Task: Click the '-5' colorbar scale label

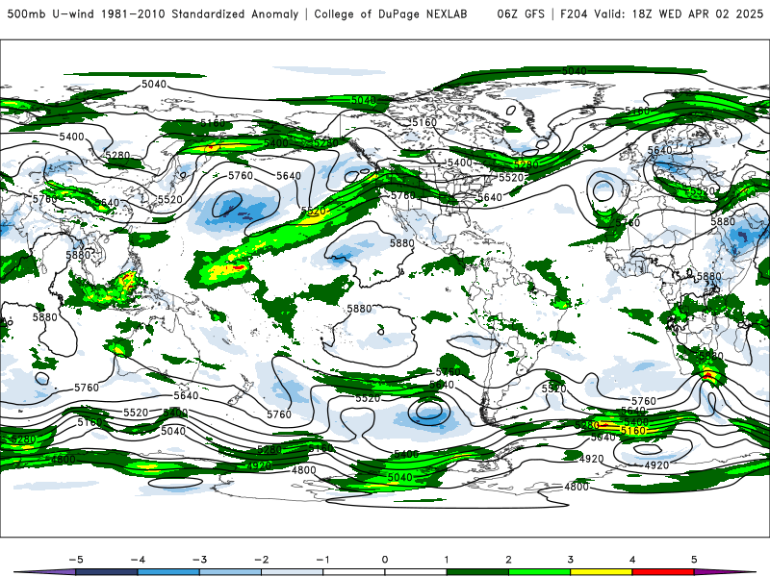Action: 76,560
